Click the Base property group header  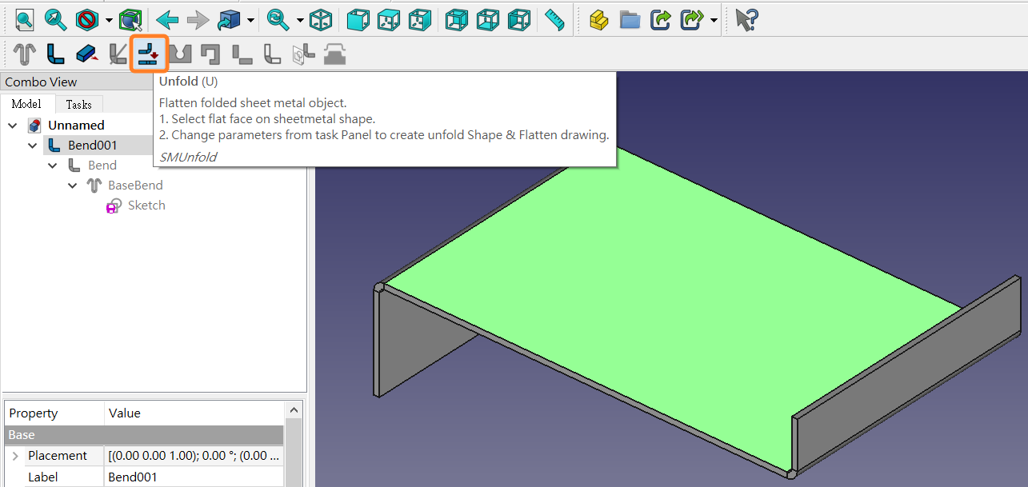tap(144, 435)
